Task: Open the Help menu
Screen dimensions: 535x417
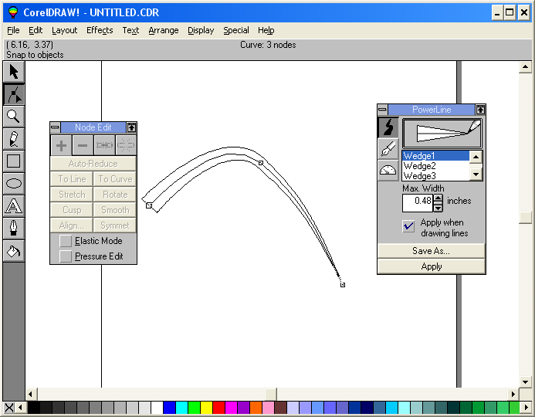Action: [x=266, y=30]
